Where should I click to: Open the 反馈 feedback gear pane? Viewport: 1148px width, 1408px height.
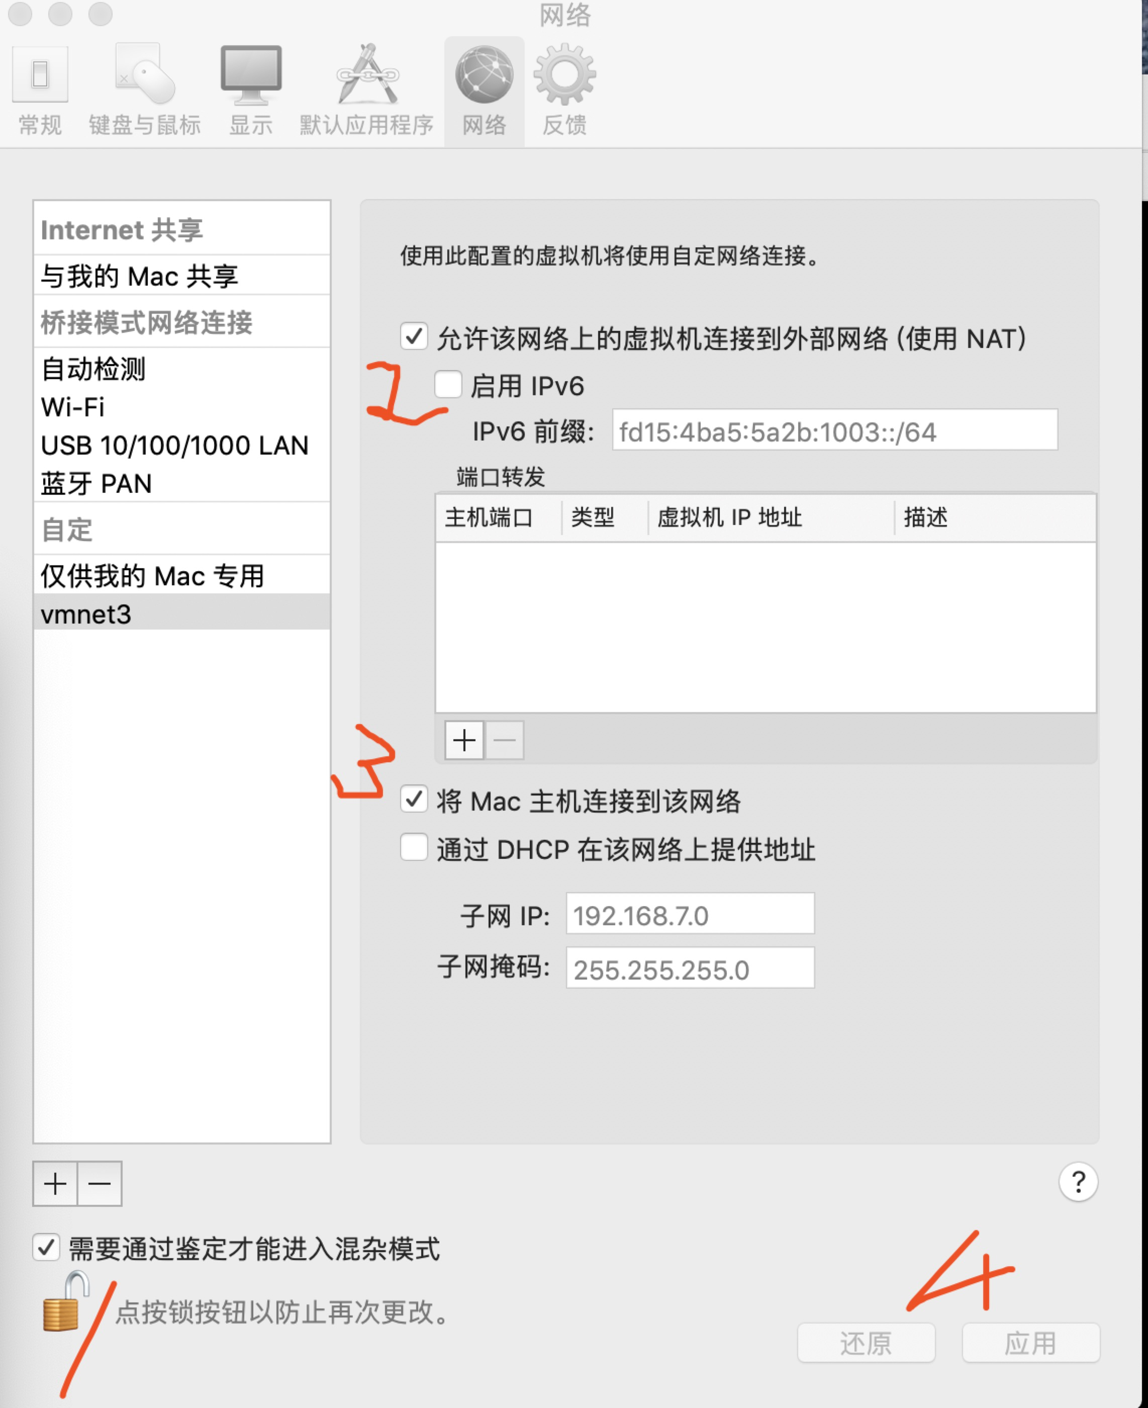(x=564, y=91)
